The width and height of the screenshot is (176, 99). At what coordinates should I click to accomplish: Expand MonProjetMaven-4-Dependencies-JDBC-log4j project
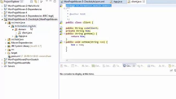pyautogui.click(x=2, y=16)
